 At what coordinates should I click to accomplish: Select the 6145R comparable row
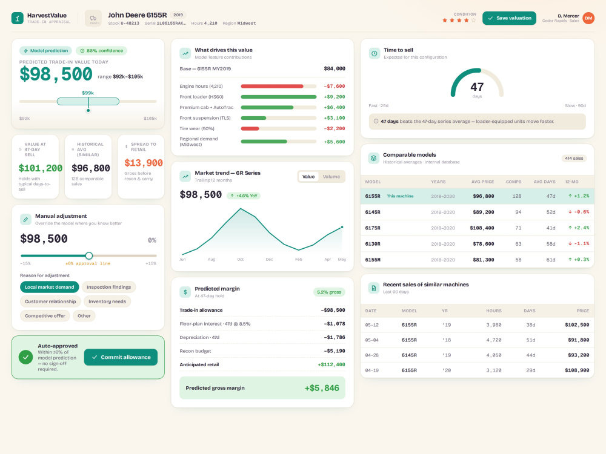pos(477,212)
